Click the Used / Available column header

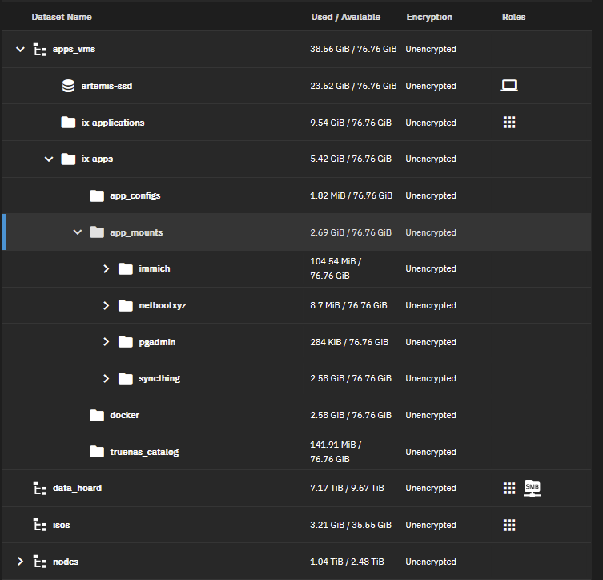pos(345,17)
